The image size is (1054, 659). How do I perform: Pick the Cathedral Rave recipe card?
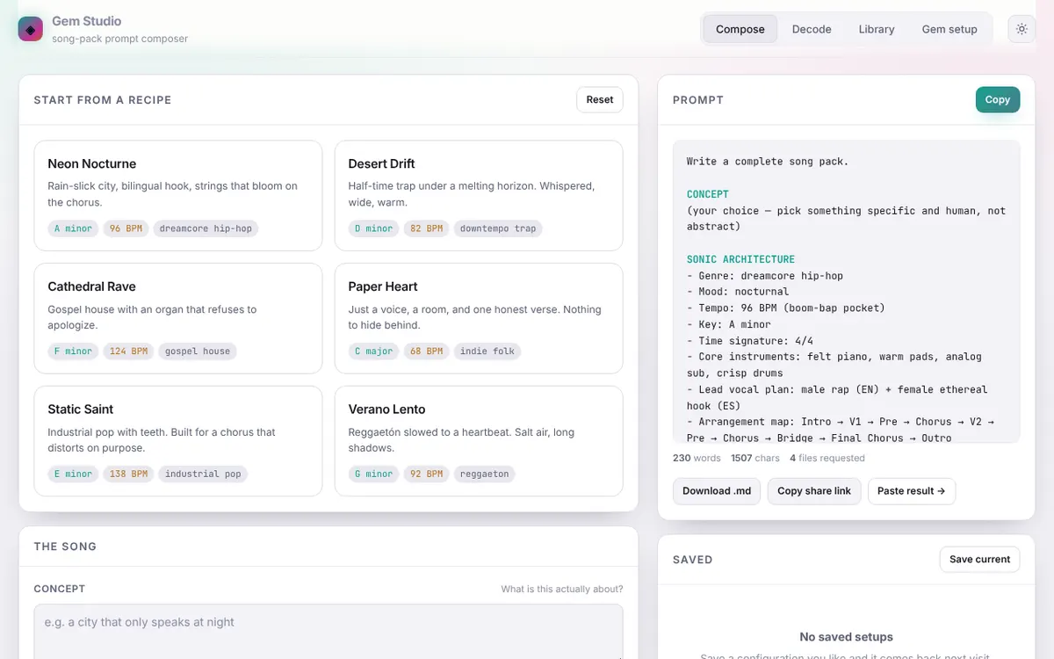coord(178,318)
